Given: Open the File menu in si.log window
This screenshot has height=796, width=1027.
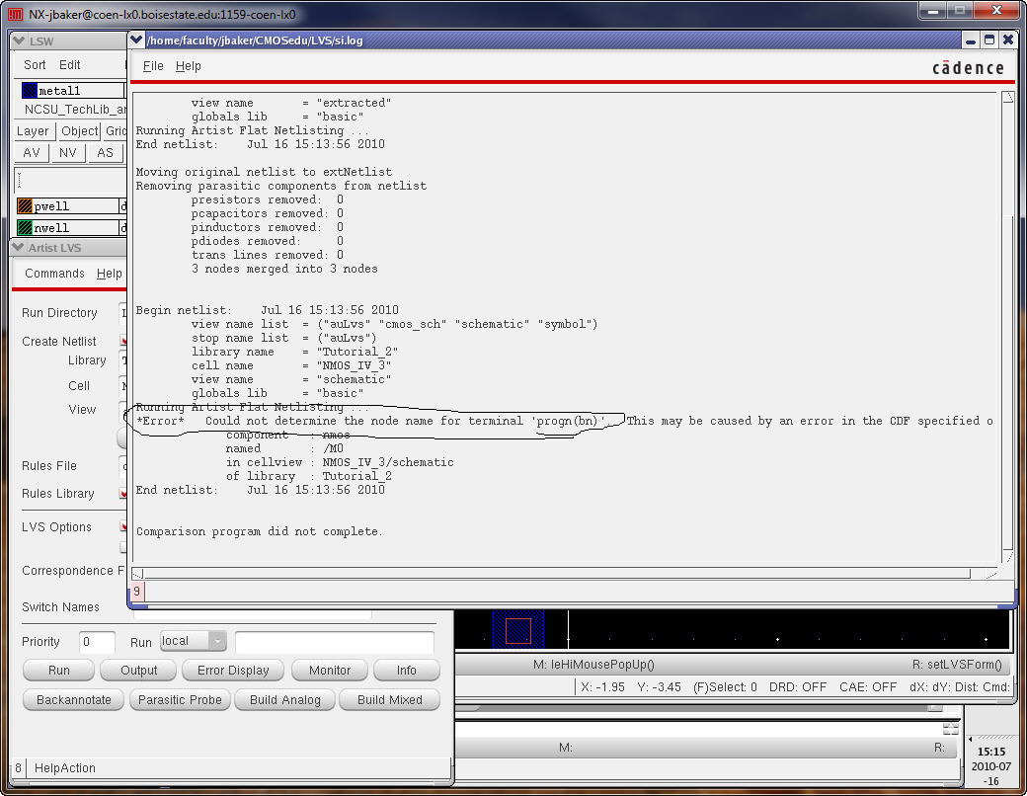Looking at the screenshot, I should point(153,66).
